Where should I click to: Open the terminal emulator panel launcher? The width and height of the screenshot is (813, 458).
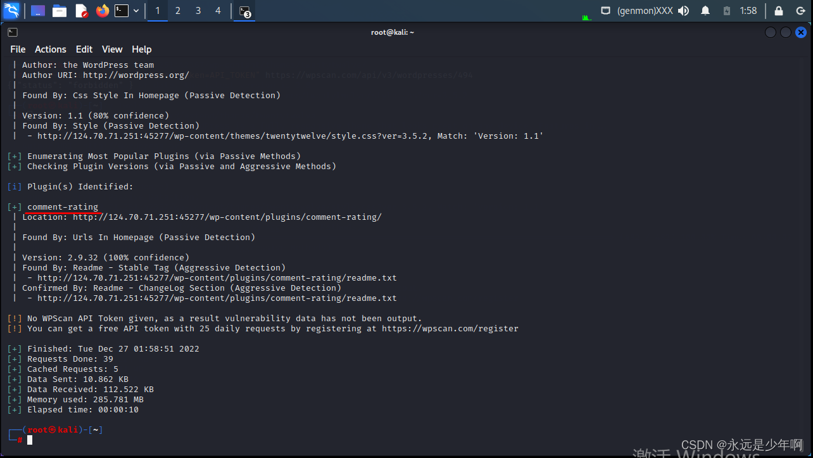pos(122,11)
